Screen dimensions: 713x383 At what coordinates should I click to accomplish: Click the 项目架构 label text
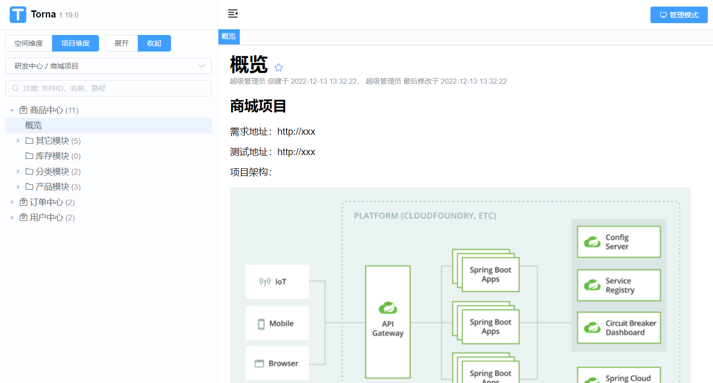251,172
